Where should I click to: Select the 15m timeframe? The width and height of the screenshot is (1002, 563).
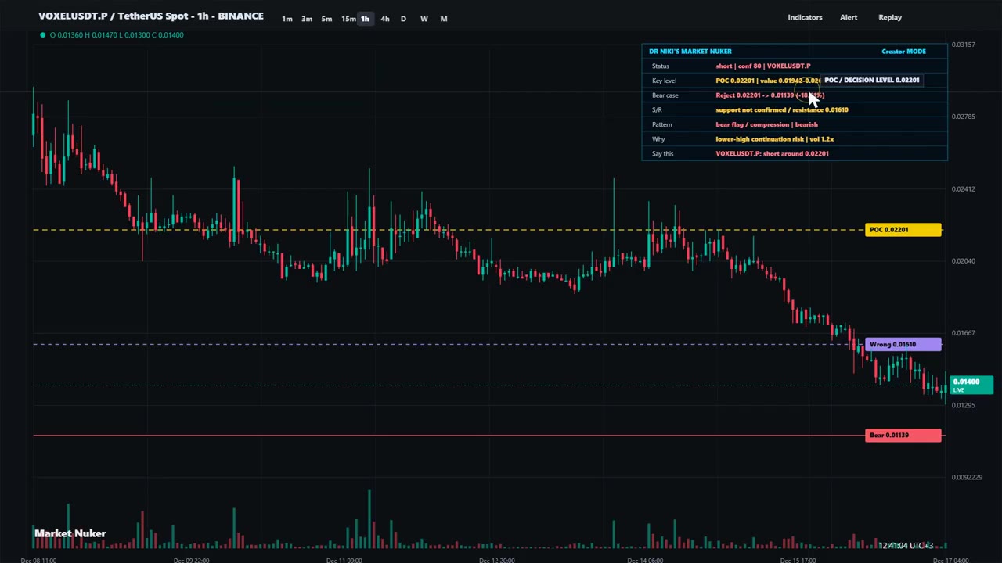tap(348, 19)
